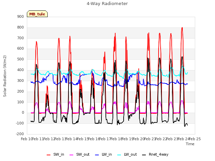Click the 600 y-axis tick label
The width and height of the screenshot is (215, 161).
tap(20, 49)
